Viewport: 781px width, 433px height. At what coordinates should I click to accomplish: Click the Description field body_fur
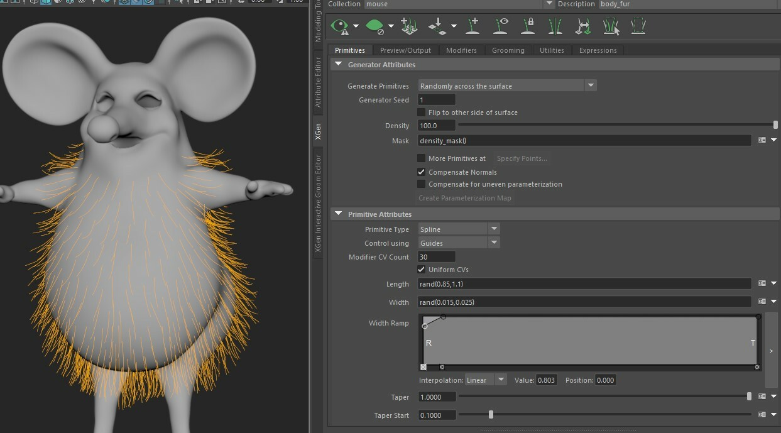pos(689,4)
